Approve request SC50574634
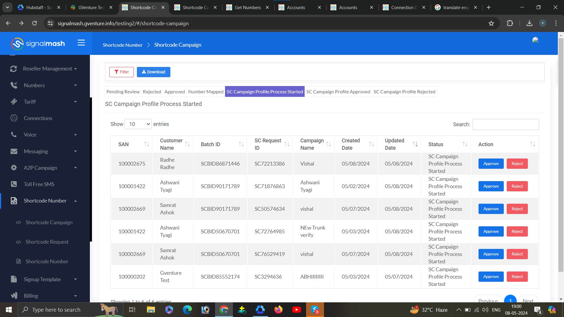This screenshot has height=317, width=564. [x=491, y=209]
